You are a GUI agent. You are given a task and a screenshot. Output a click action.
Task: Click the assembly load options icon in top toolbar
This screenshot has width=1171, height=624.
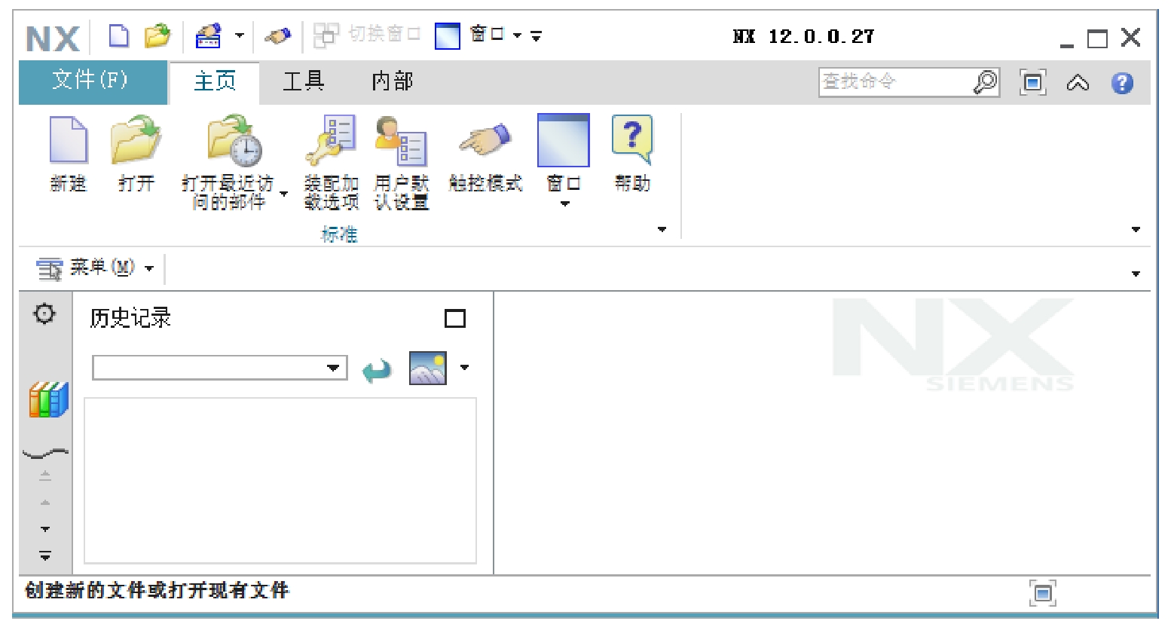click(x=208, y=35)
